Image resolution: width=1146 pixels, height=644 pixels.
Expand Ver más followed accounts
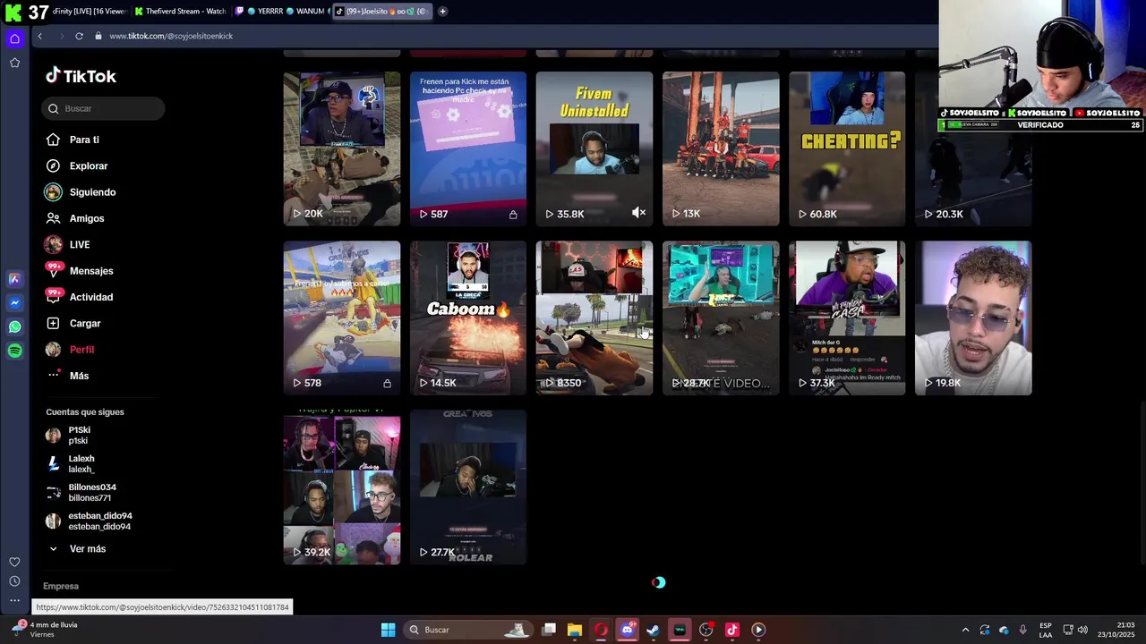[x=87, y=548]
